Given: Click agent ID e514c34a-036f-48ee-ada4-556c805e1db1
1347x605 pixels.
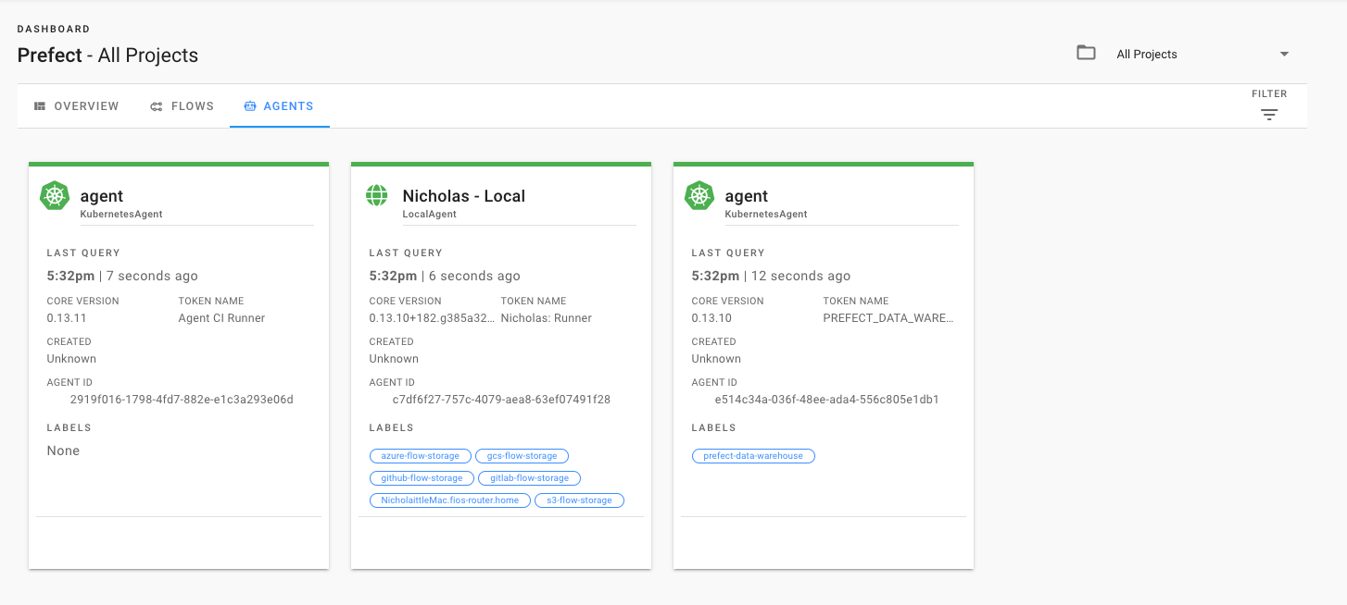Looking at the screenshot, I should click(826, 400).
